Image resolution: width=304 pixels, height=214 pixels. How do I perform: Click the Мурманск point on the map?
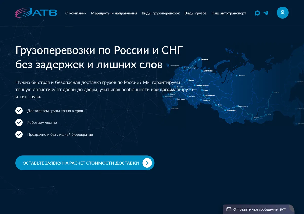199,59
